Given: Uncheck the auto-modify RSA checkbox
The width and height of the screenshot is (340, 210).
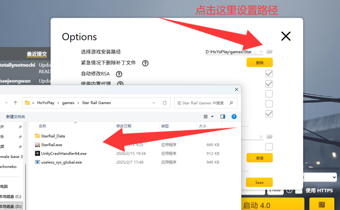Looking at the screenshot, I should pyautogui.click(x=269, y=74).
